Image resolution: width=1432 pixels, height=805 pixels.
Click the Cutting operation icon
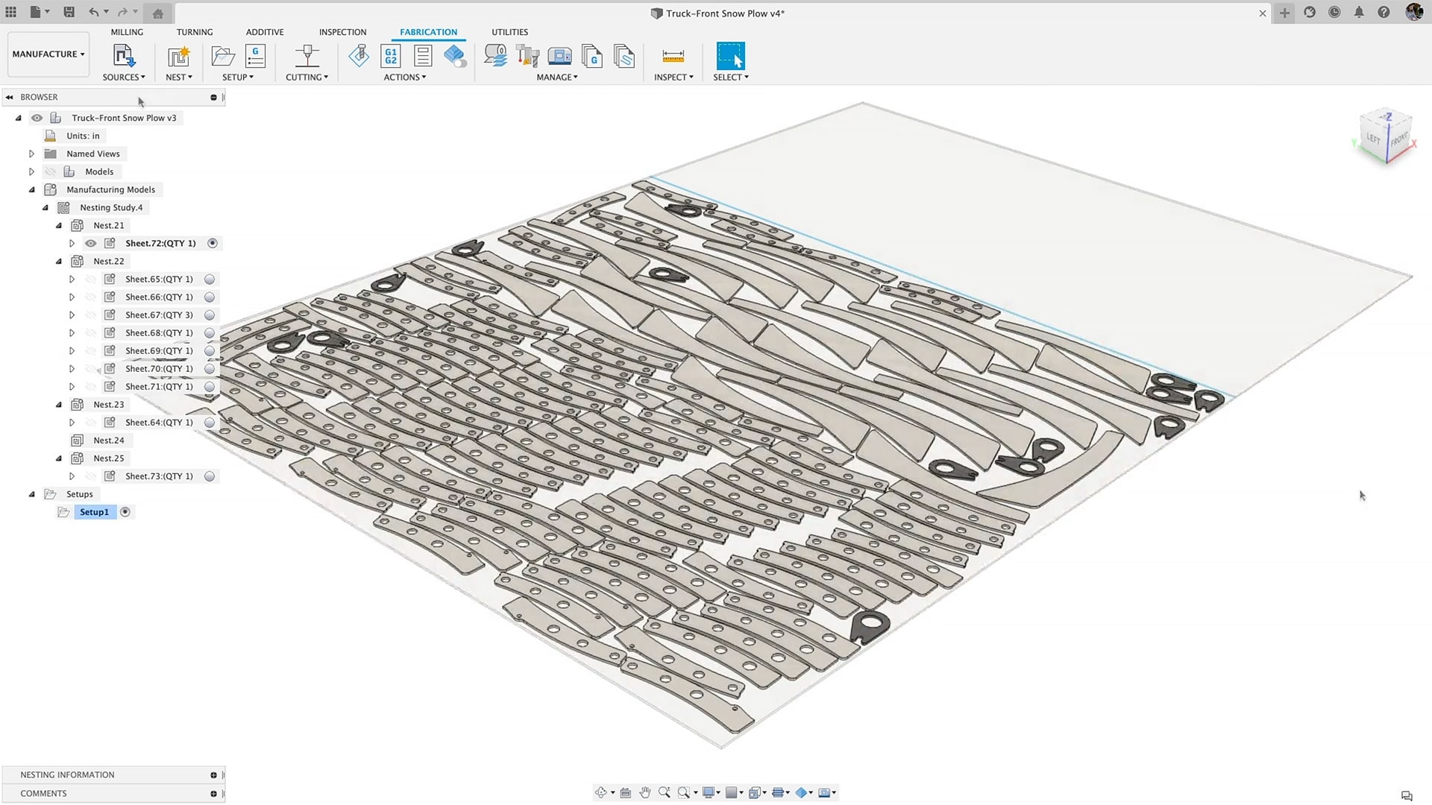click(x=307, y=57)
